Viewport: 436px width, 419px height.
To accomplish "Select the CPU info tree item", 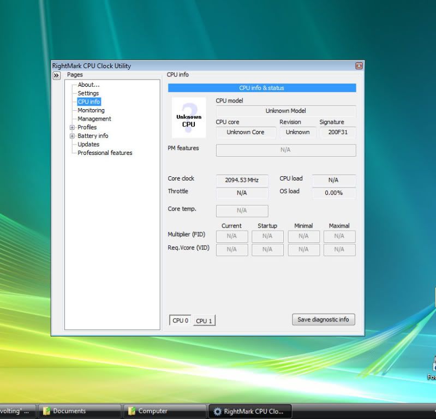I will tap(89, 102).
